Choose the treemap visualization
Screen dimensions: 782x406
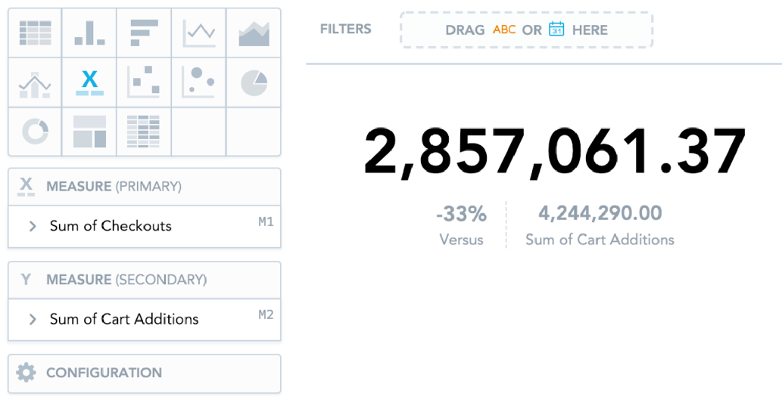[89, 132]
